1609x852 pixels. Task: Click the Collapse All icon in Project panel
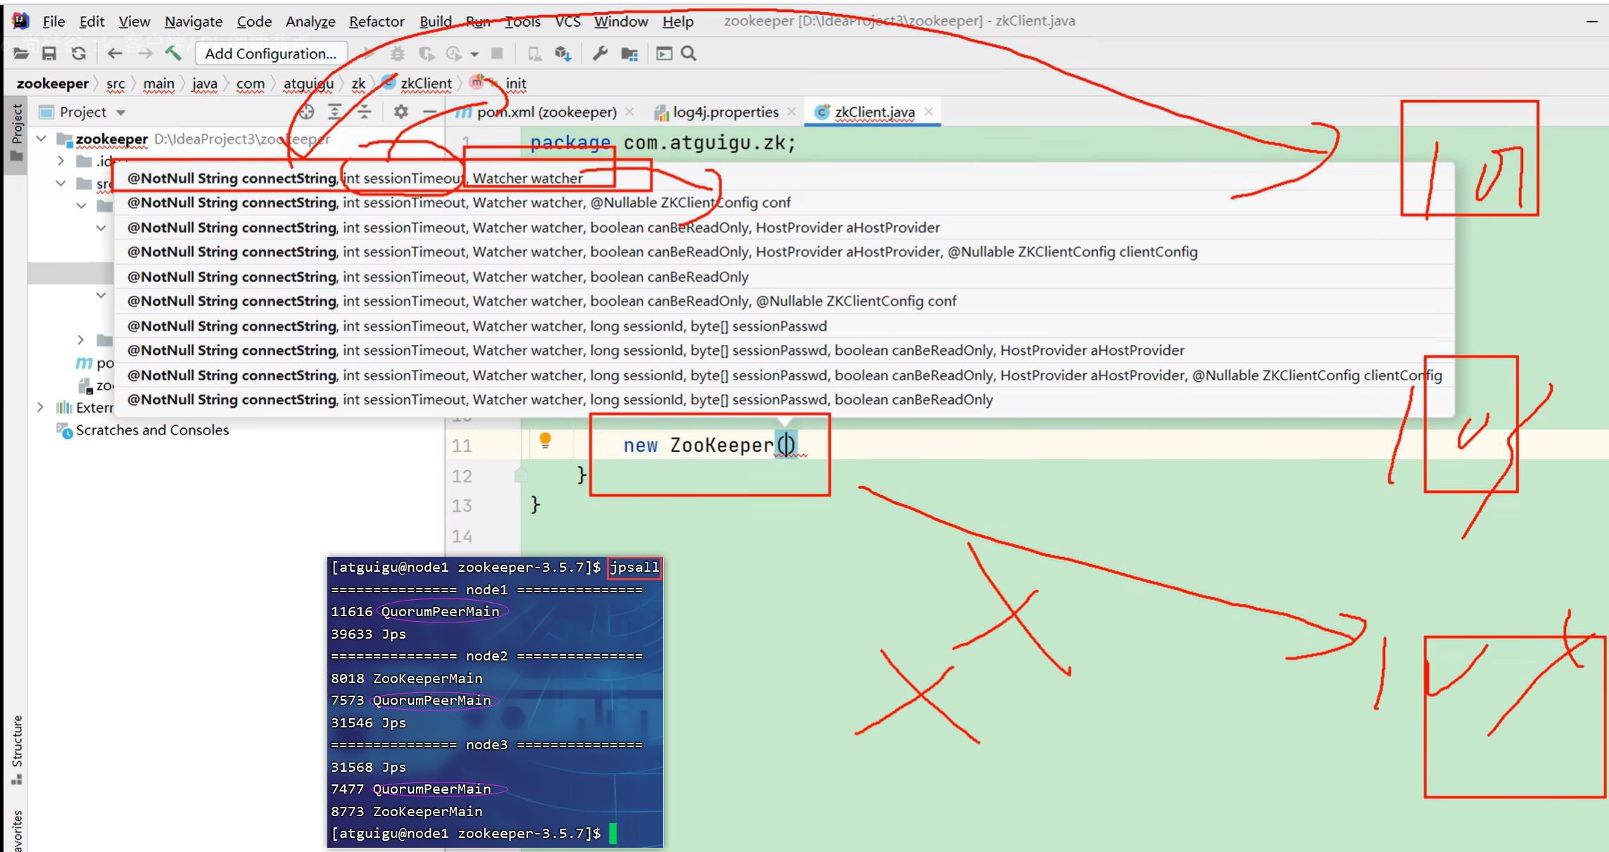pos(364,111)
